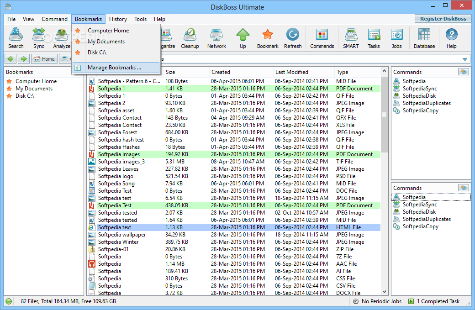Click the scroll up arrow of file list
475x310 pixels.
click(x=384, y=71)
